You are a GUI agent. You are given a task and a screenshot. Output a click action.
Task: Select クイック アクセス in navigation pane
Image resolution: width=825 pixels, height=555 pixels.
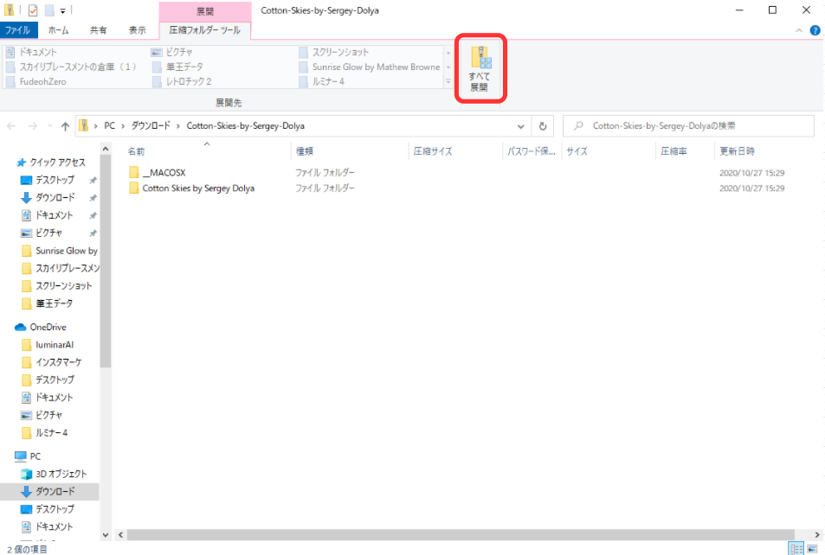tap(50, 163)
